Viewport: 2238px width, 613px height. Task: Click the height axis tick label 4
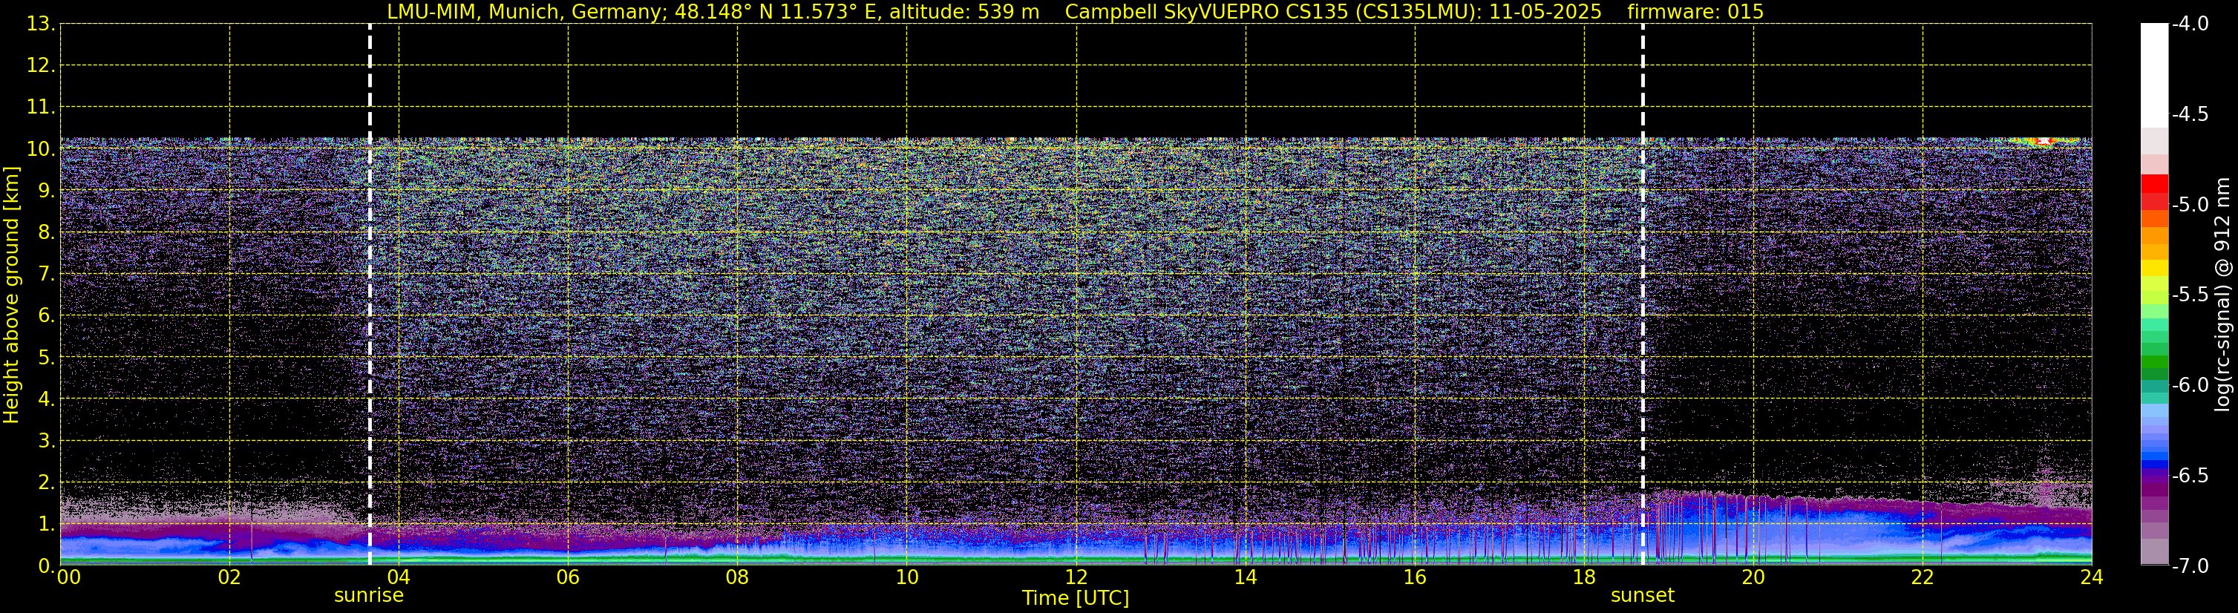(45, 399)
